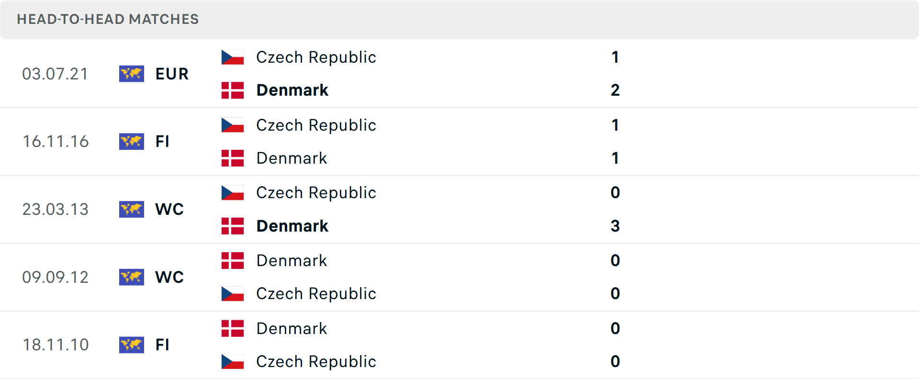Click Denmark's score of 3 in 2013 match
Image resolution: width=919 pixels, height=379 pixels.
[615, 226]
